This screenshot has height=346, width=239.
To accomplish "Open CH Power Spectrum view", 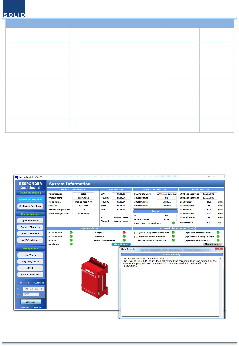I will pos(30,206).
